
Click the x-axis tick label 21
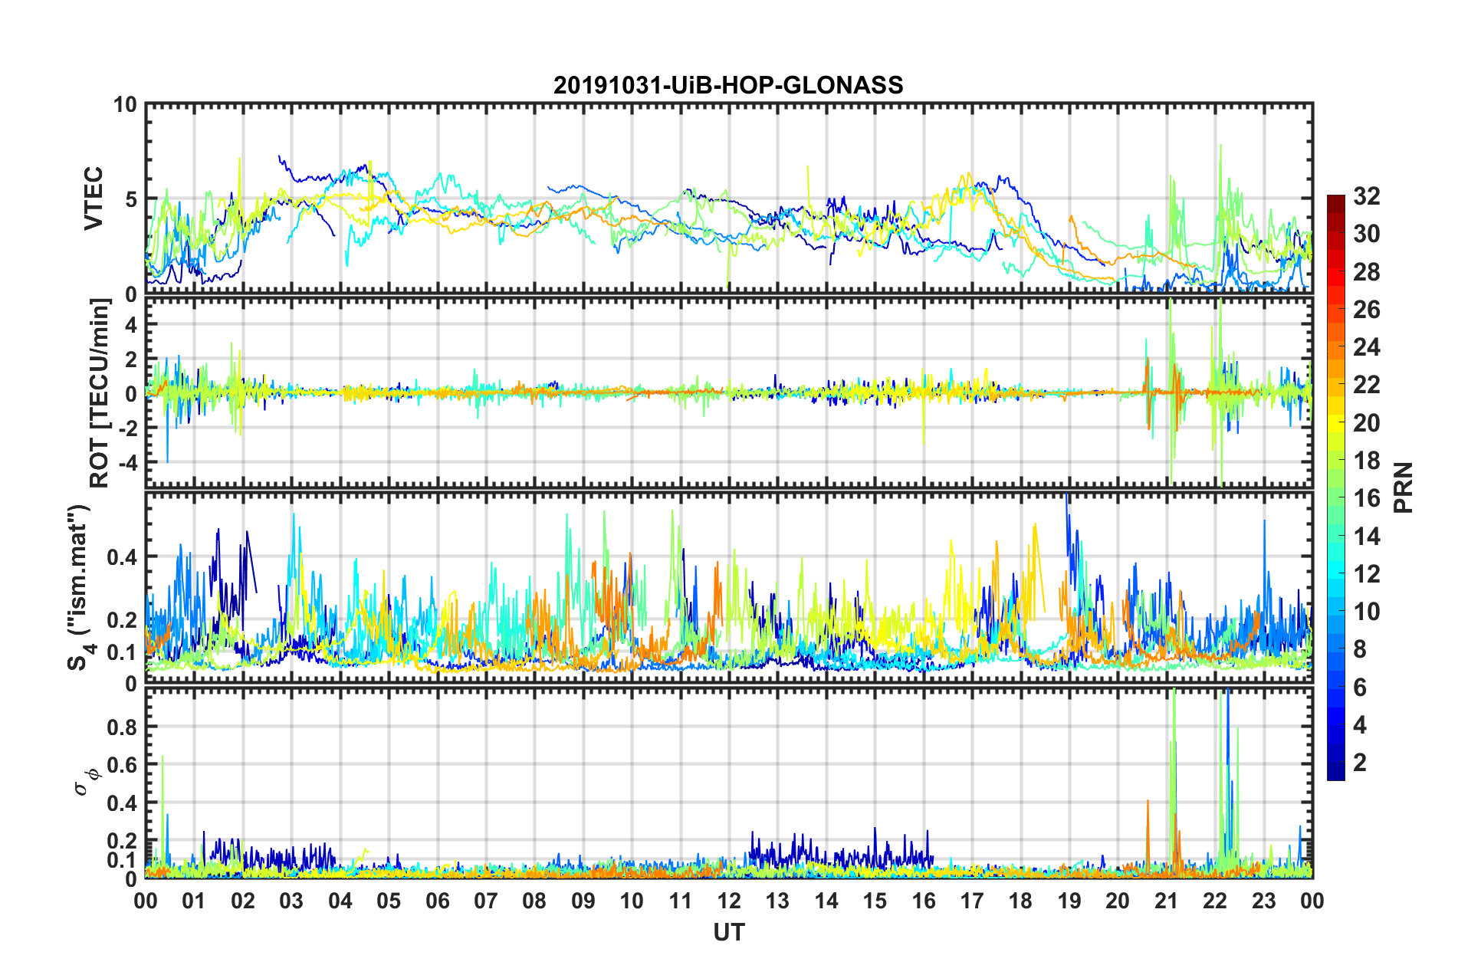pos(1167,901)
